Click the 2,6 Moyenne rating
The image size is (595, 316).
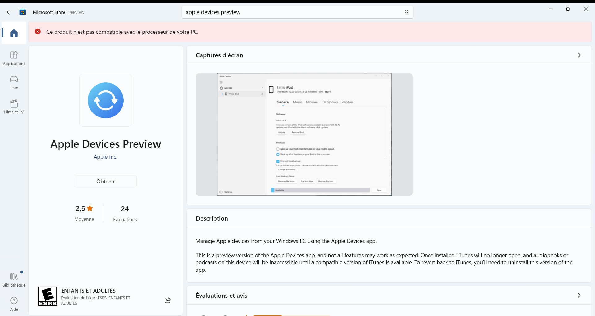84,213
